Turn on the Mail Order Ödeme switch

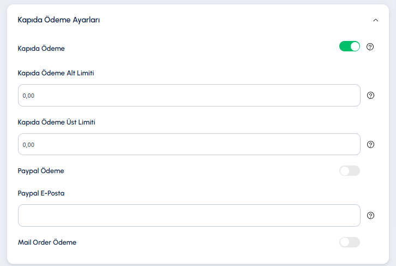pyautogui.click(x=350, y=242)
